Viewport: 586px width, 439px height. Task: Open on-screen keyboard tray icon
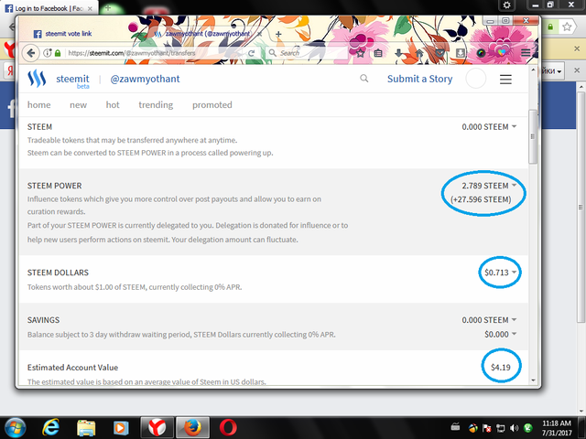point(455,426)
